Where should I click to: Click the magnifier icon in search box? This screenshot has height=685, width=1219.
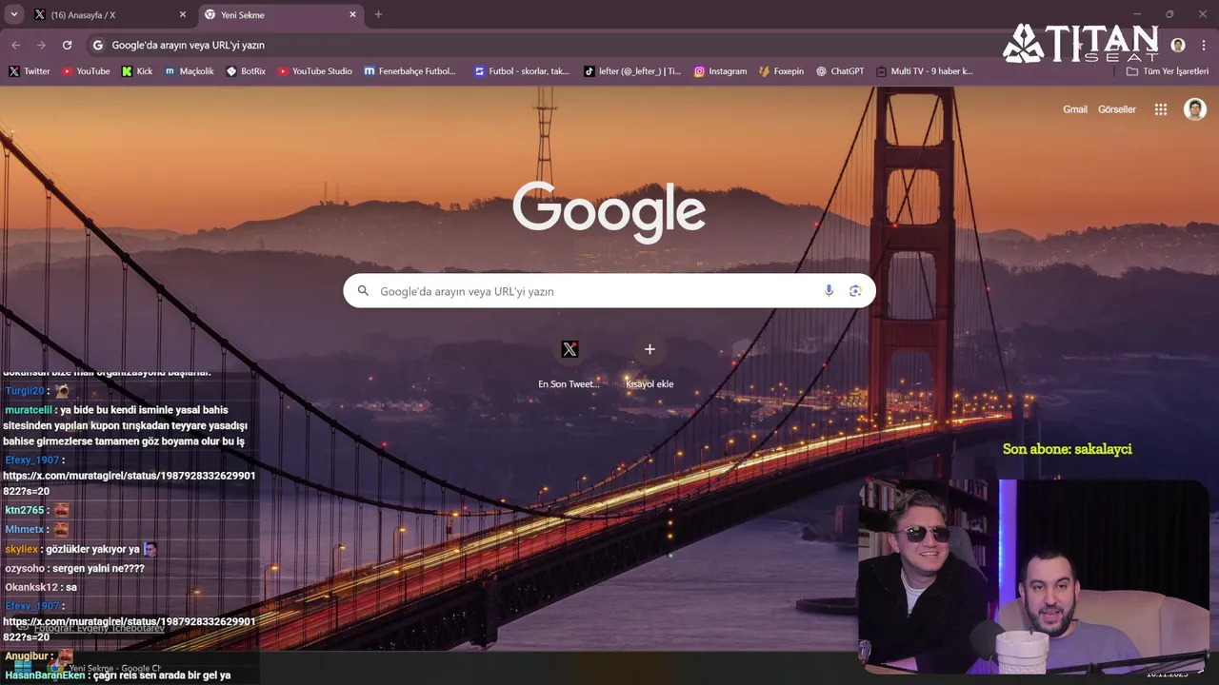click(363, 291)
